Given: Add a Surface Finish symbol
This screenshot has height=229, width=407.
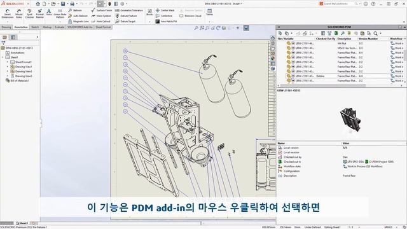Looking at the screenshot, I should click(102, 10).
